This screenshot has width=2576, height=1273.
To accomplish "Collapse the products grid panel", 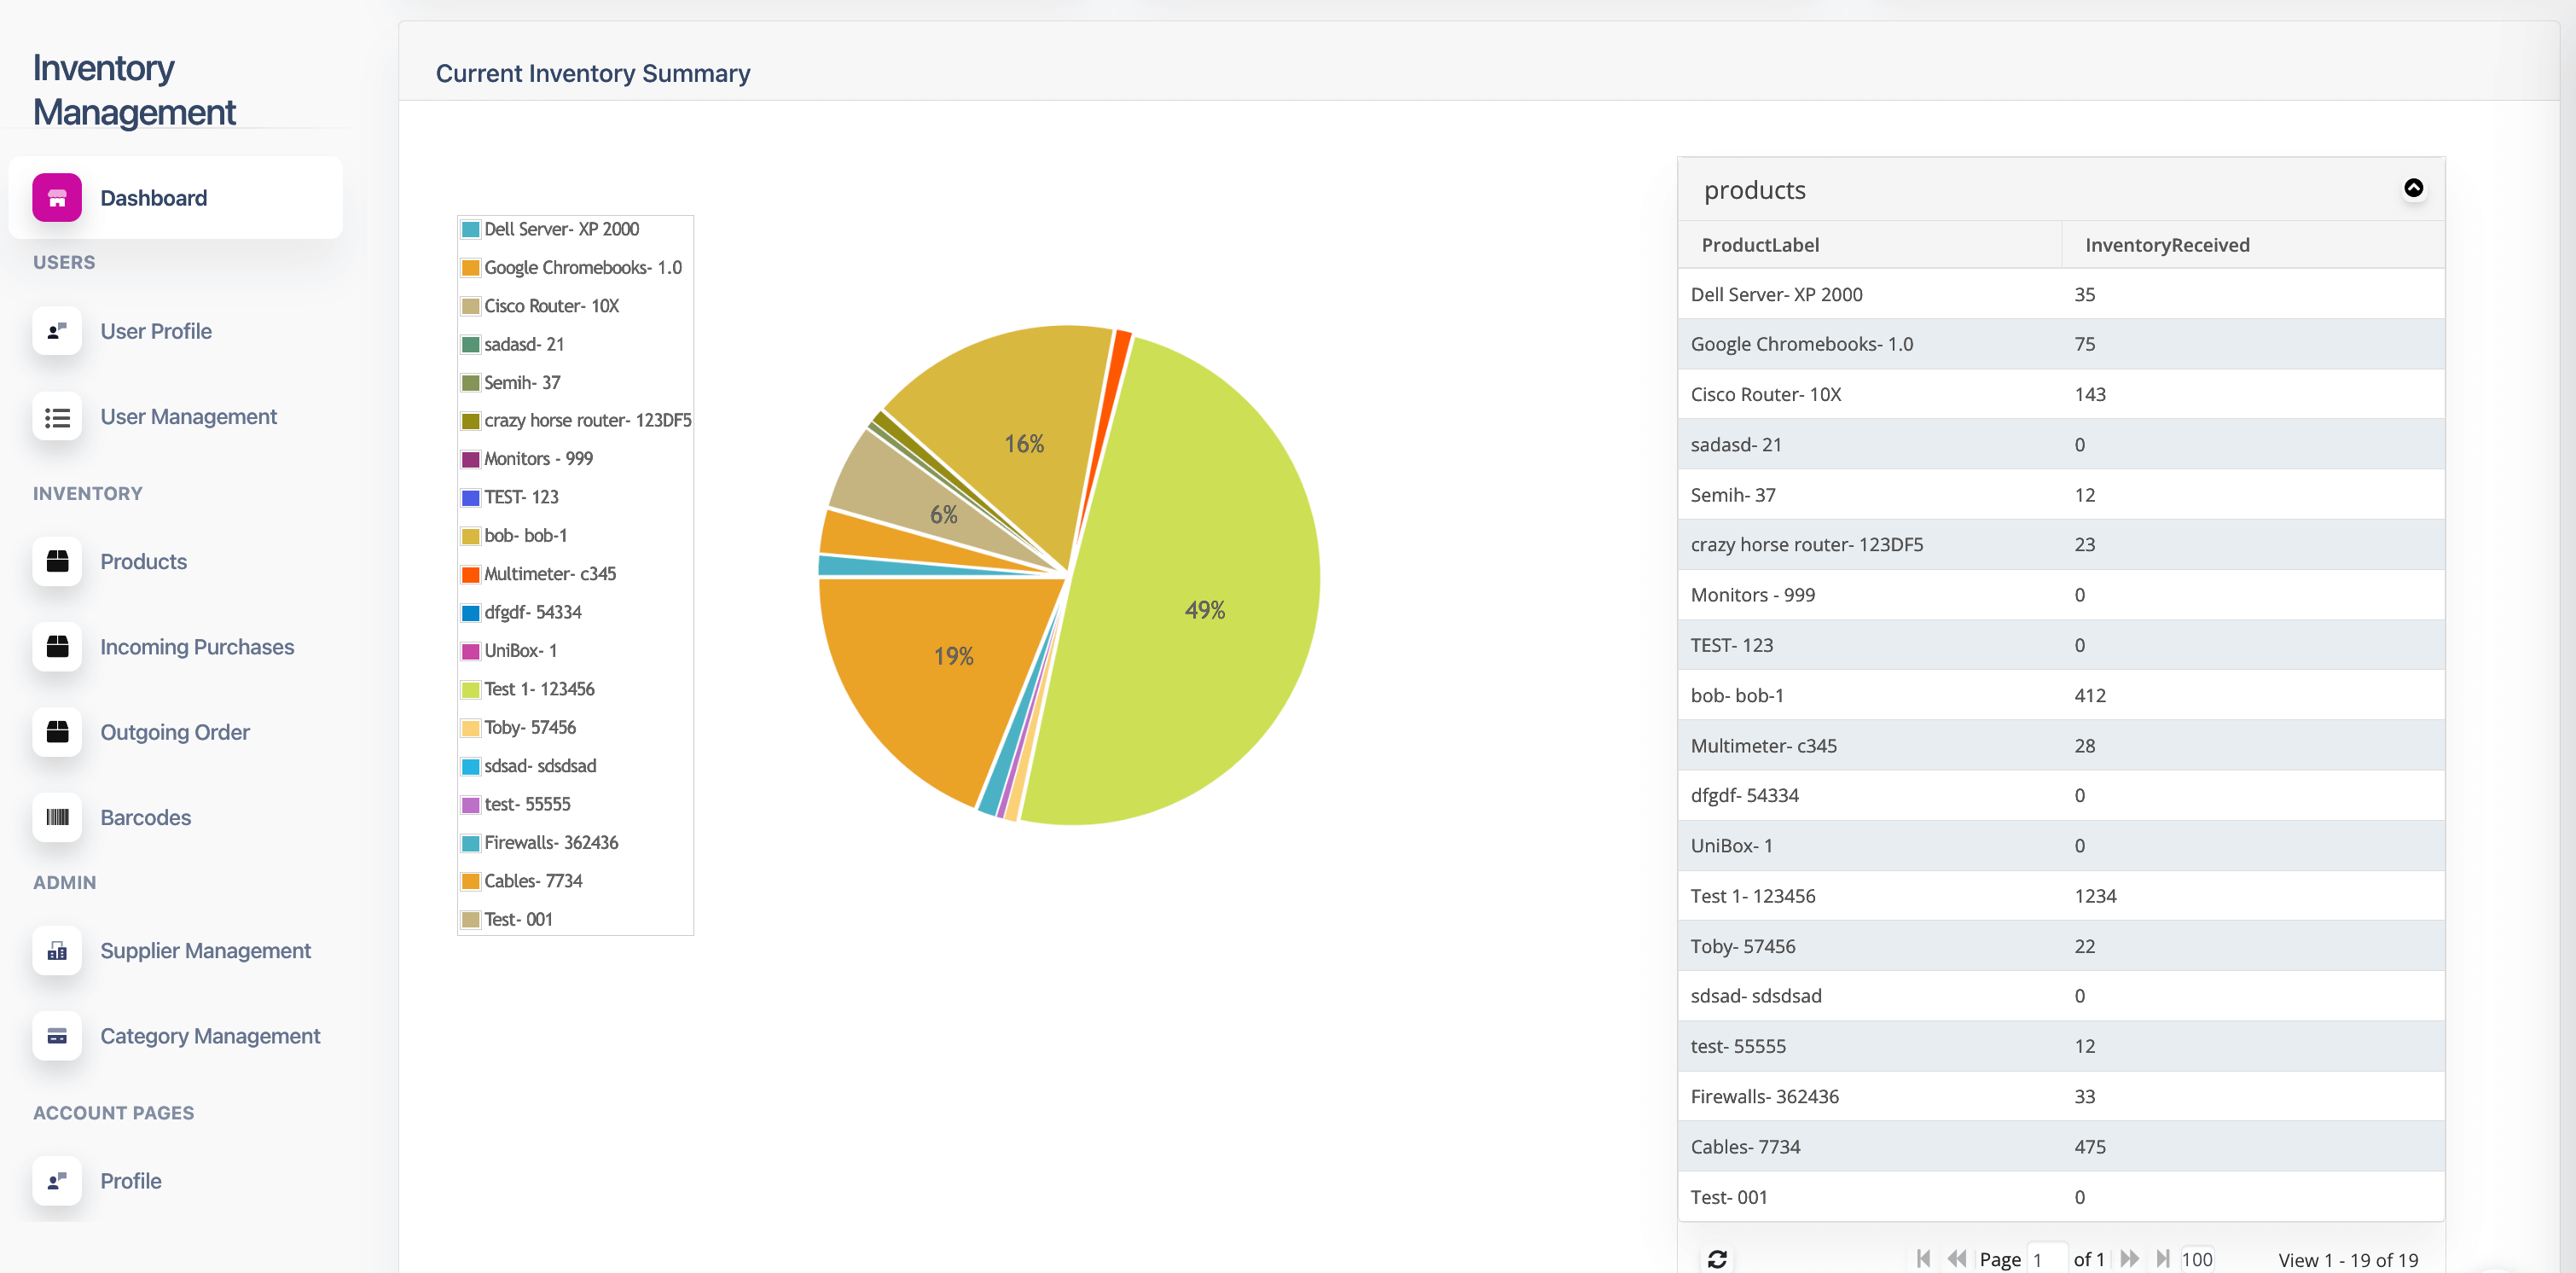I will click(2413, 188).
